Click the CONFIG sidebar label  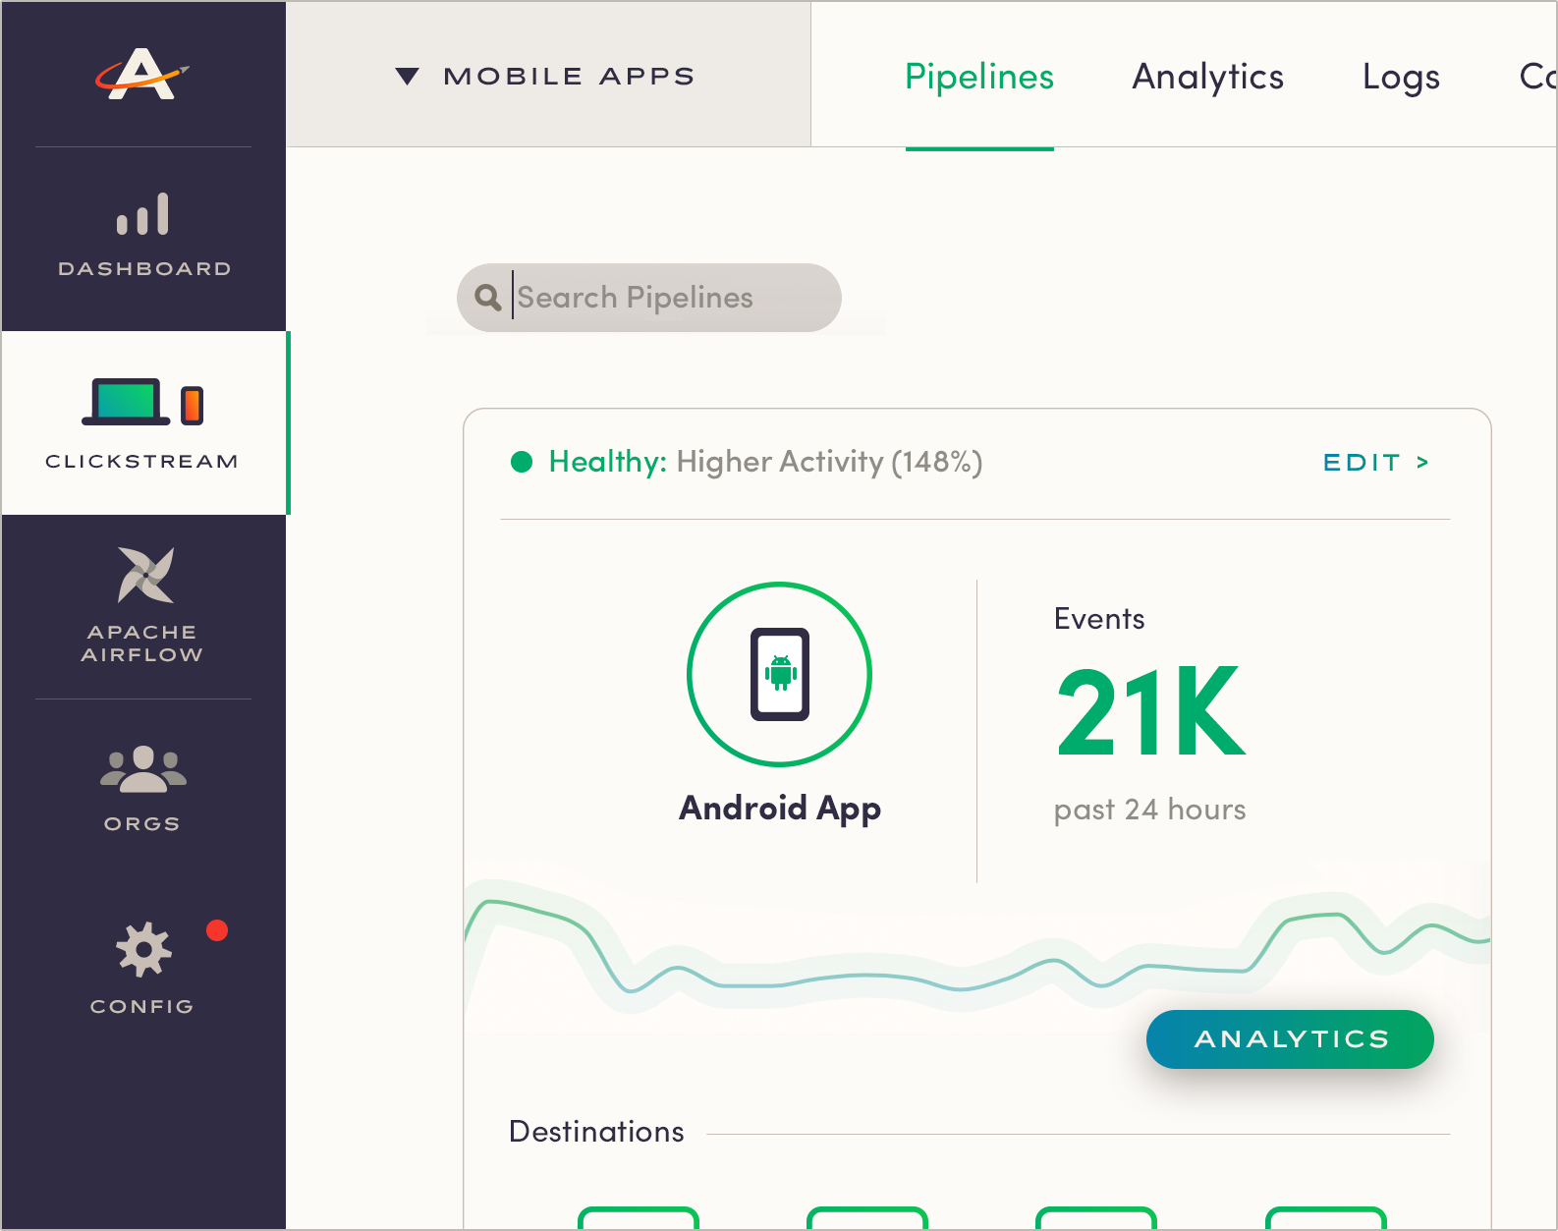142,1006
